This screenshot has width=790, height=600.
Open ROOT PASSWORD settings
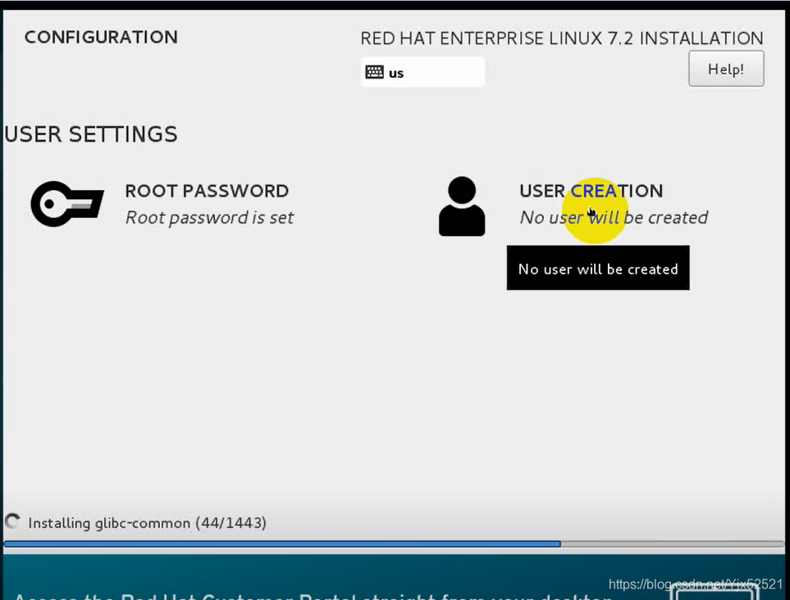[207, 191]
